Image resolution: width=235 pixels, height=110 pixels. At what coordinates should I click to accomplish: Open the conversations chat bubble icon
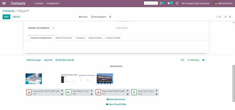169,3
